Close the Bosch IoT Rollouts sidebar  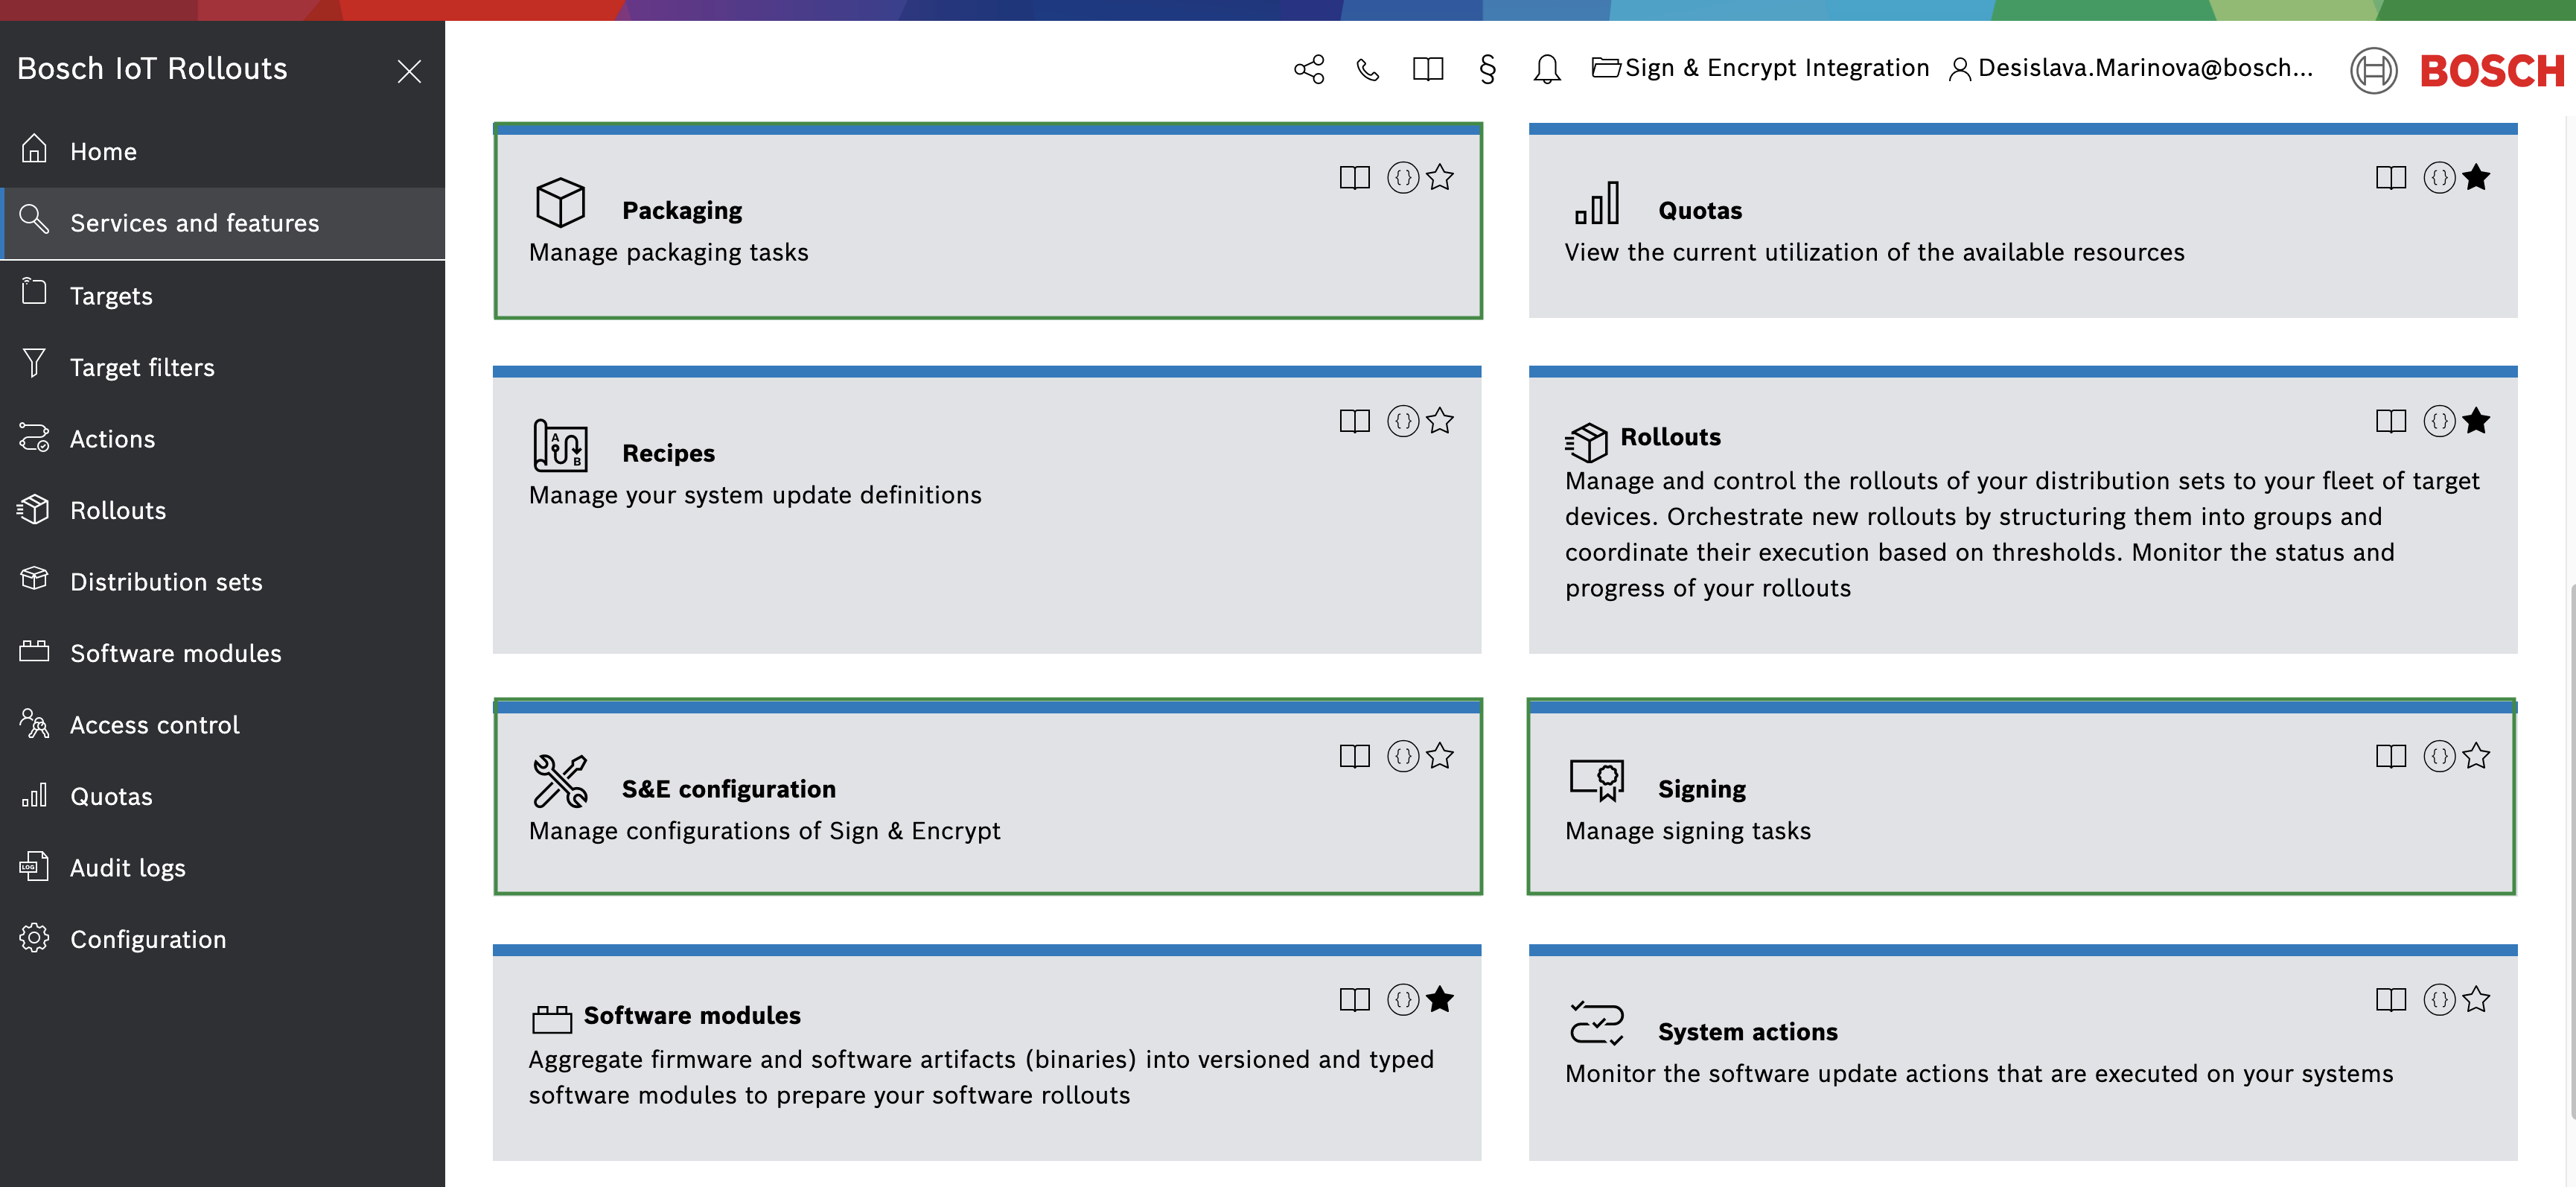coord(409,71)
